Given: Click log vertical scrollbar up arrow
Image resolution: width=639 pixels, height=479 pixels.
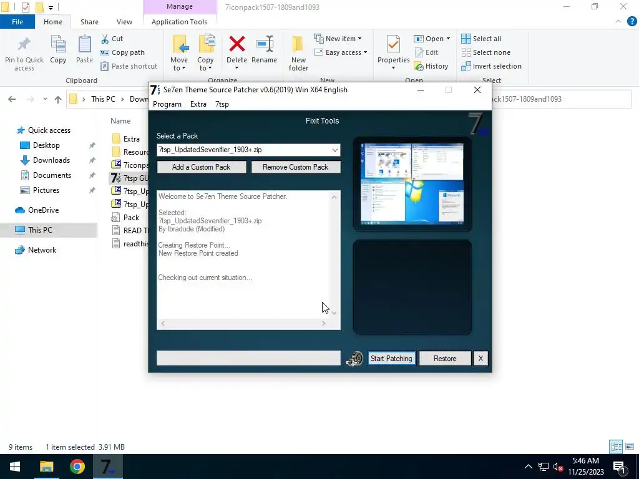Looking at the screenshot, I should click(334, 197).
